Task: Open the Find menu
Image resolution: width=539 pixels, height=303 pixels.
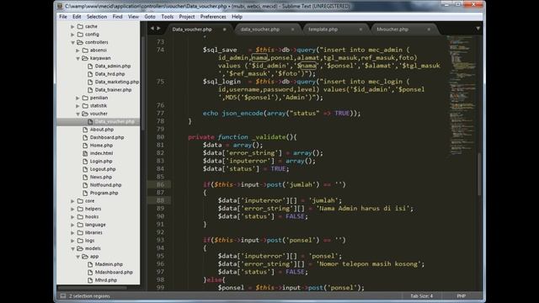Action: click(x=117, y=17)
